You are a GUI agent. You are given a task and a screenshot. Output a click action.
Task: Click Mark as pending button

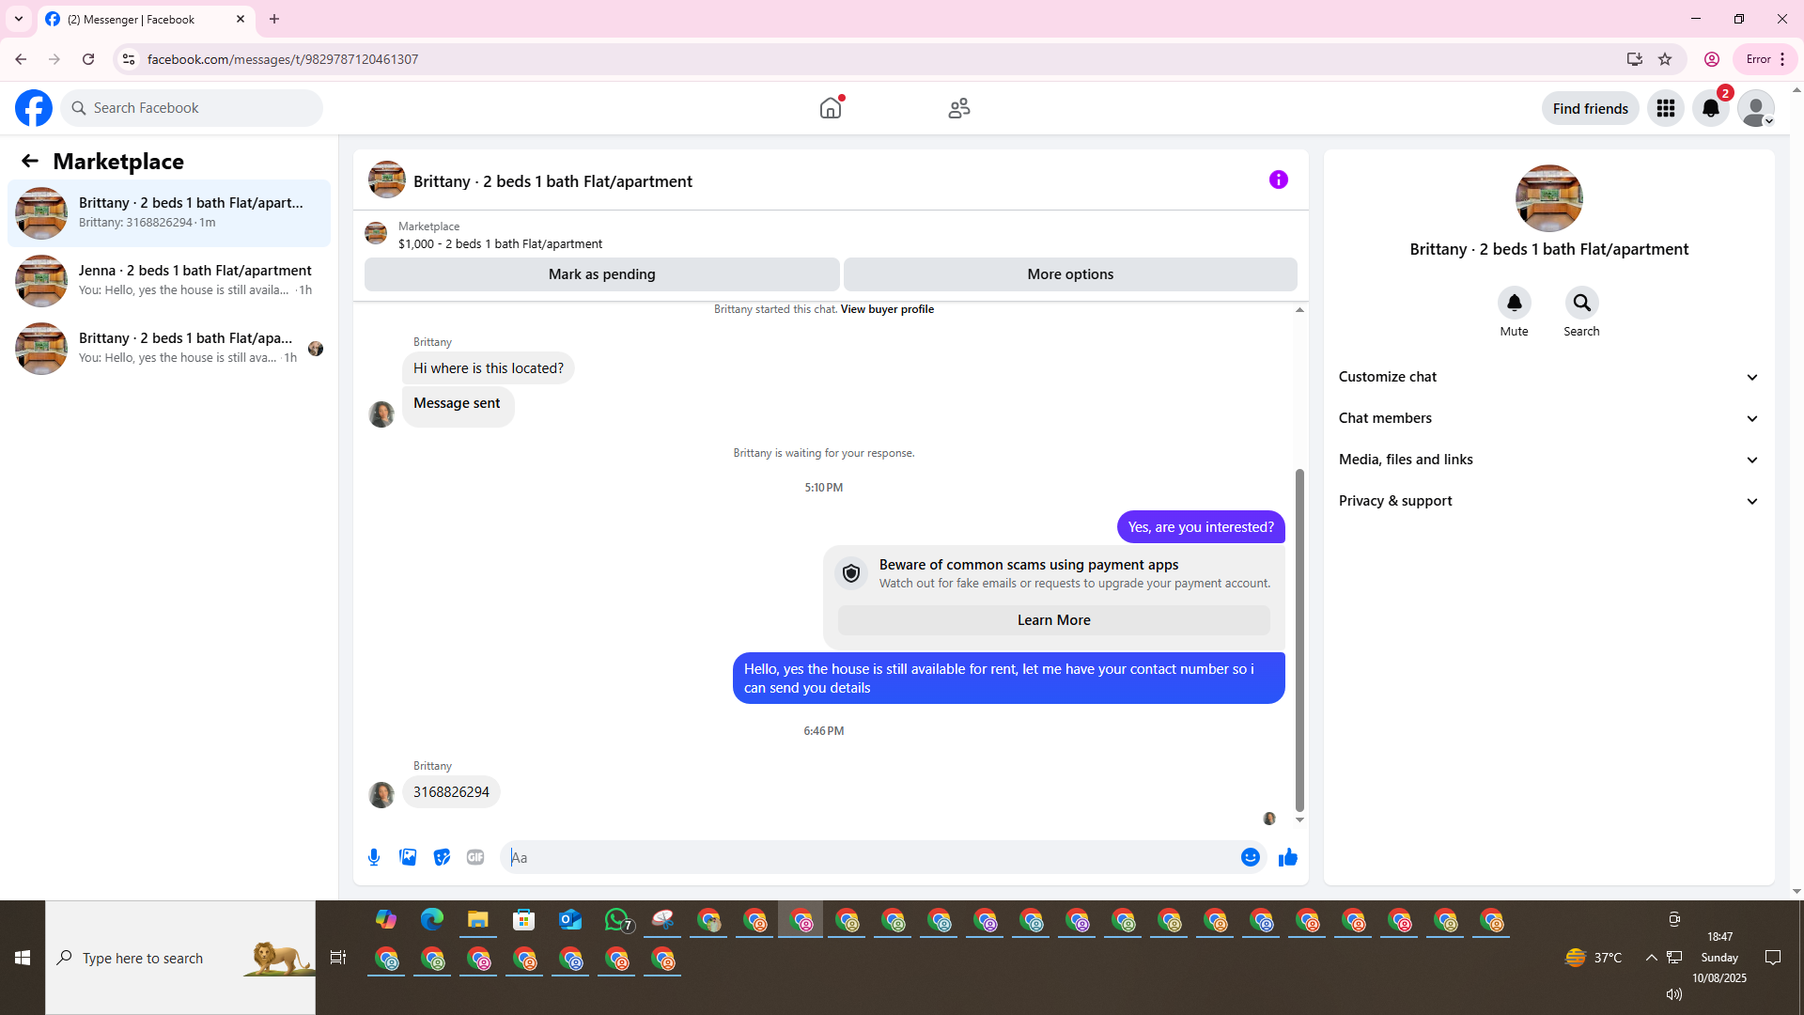tap(601, 274)
